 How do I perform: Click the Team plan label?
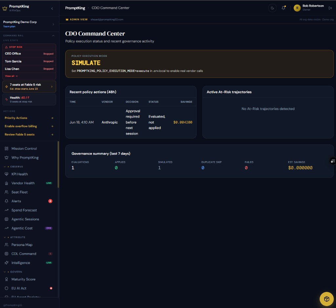(x=9, y=27)
